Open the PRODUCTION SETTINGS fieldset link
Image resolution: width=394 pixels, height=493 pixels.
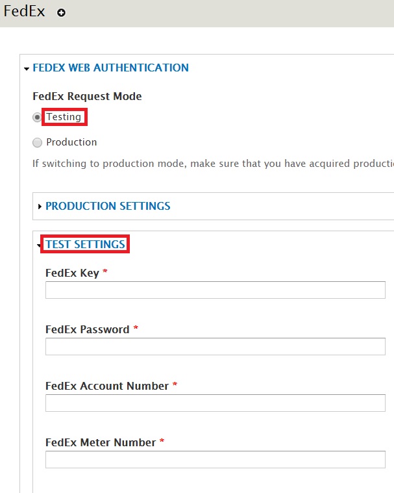tap(108, 206)
